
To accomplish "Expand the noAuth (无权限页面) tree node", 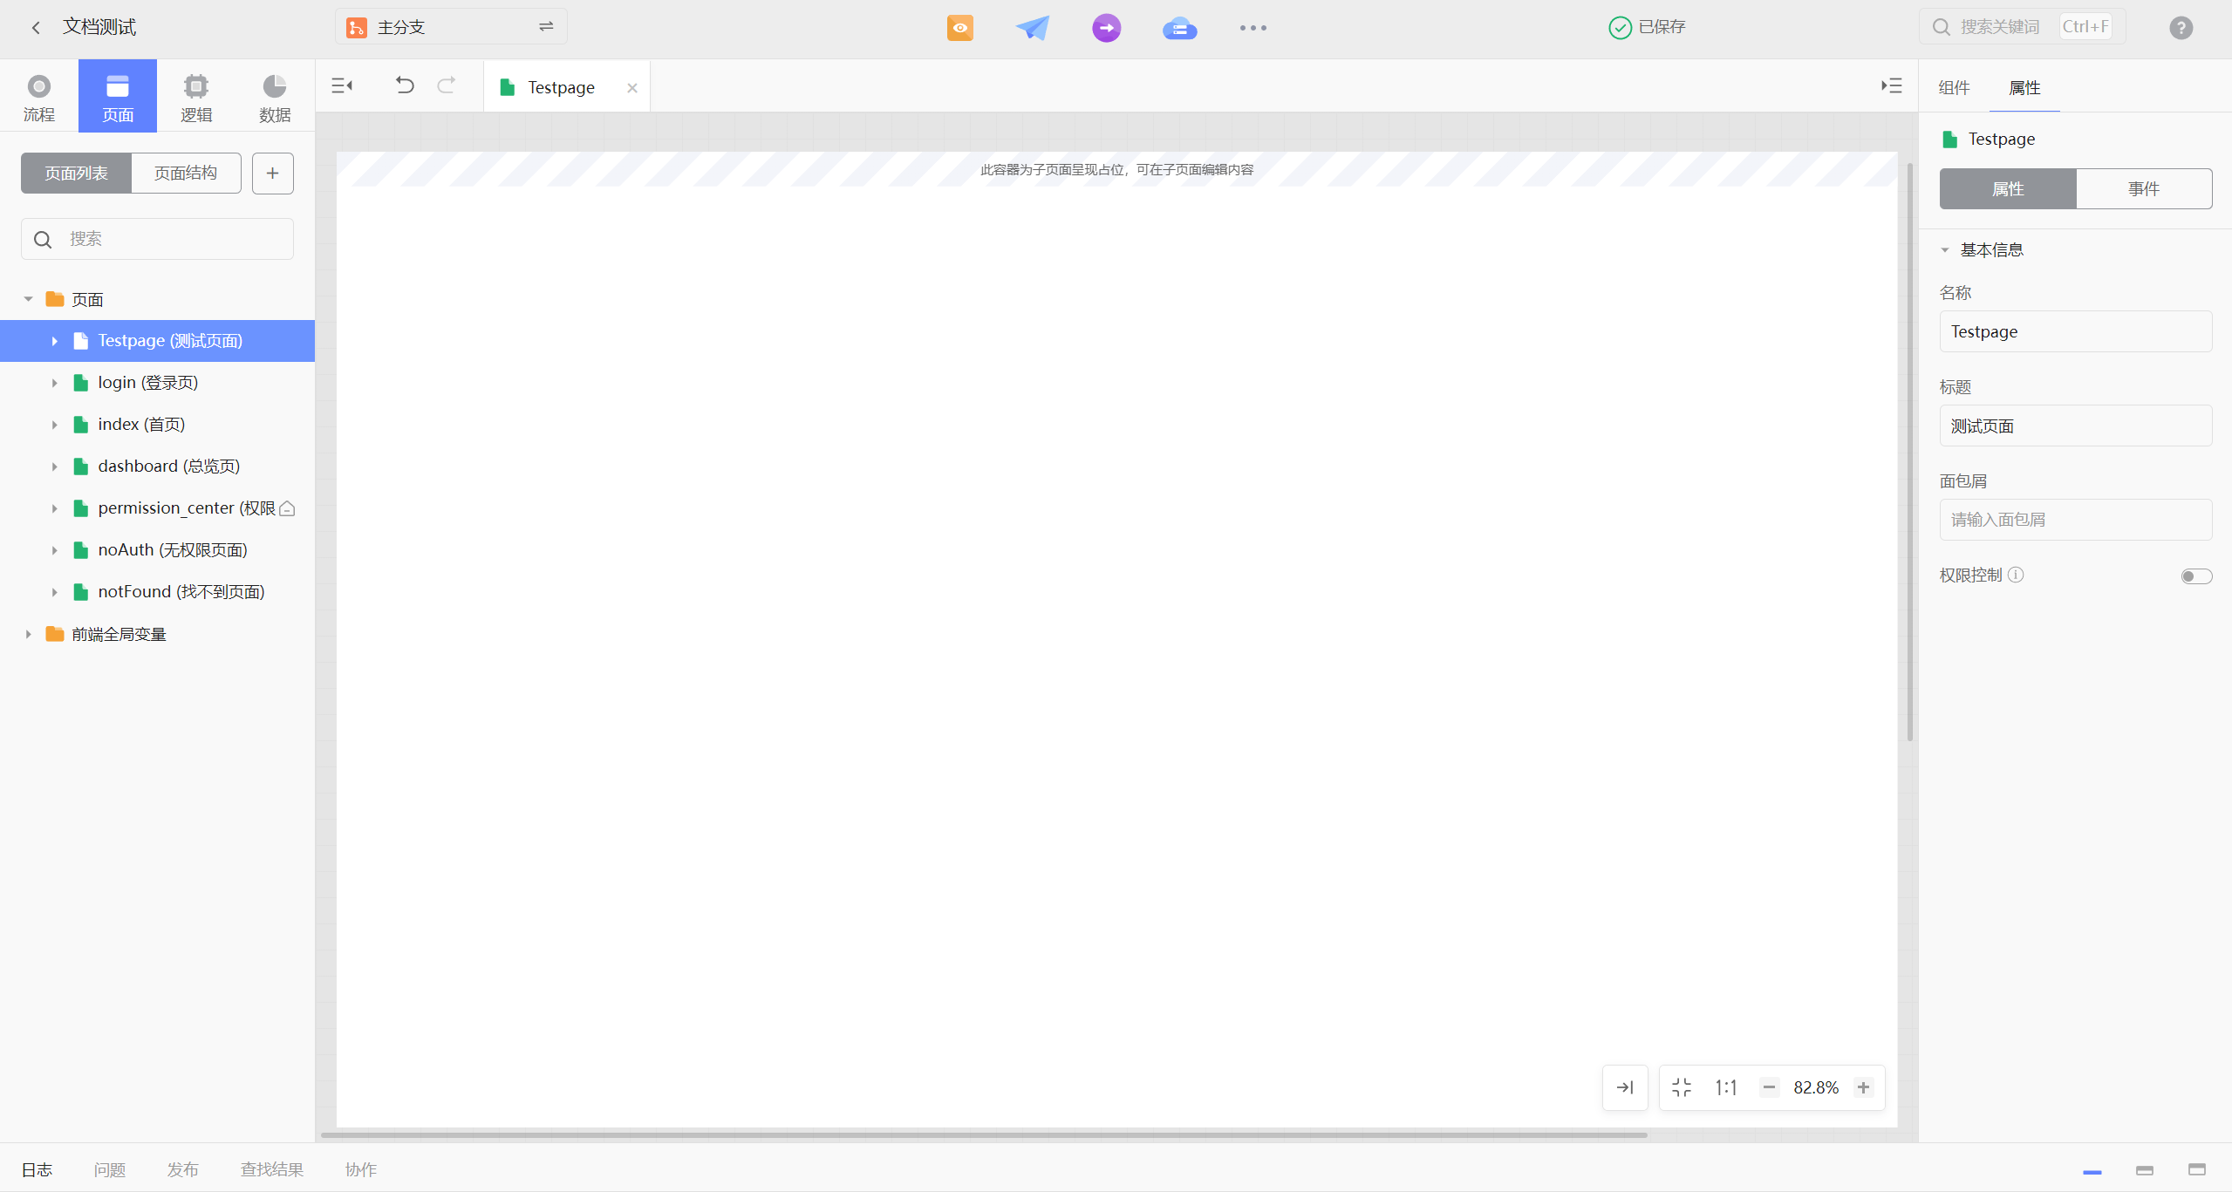I will 54,550.
